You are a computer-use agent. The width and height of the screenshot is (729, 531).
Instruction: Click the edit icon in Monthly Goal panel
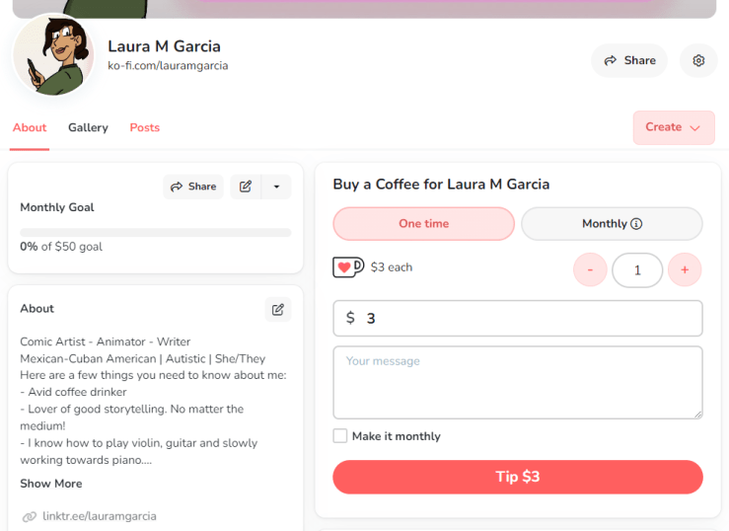pos(246,187)
